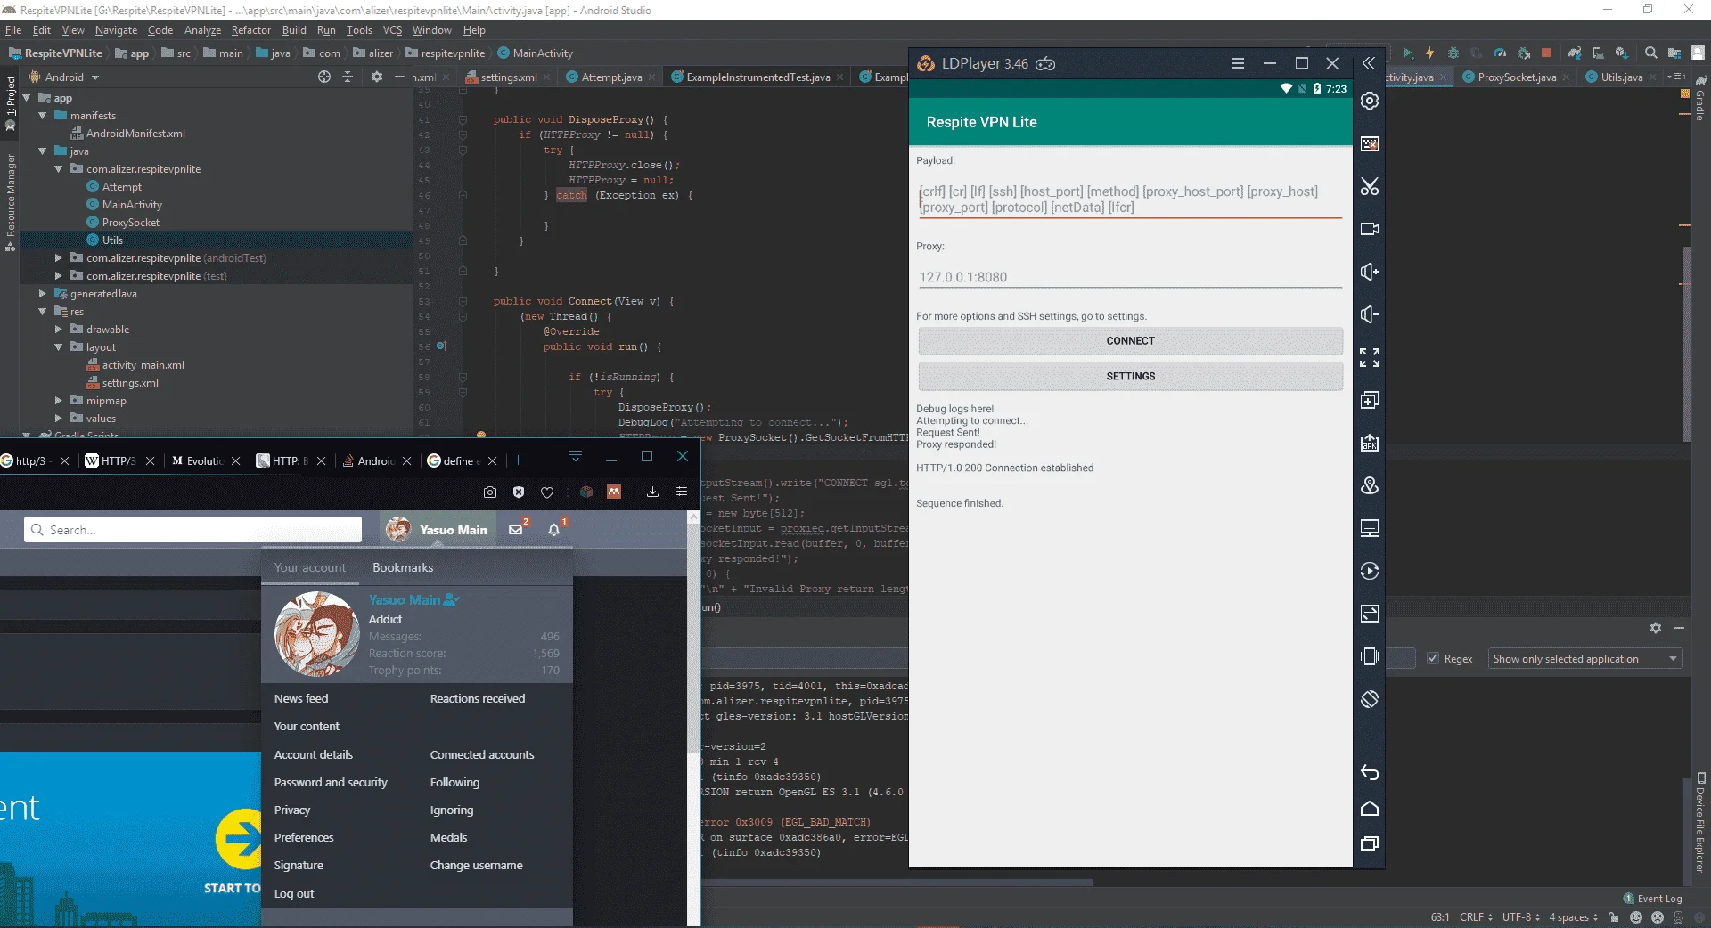This screenshot has width=1711, height=928.
Task: Go to Android home in LDPlayer
Action: [x=1370, y=809]
